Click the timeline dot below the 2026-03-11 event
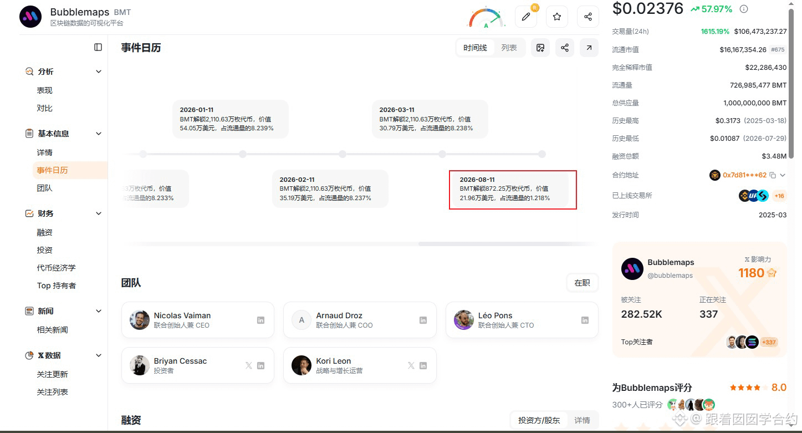The height and width of the screenshot is (433, 802). (442, 154)
